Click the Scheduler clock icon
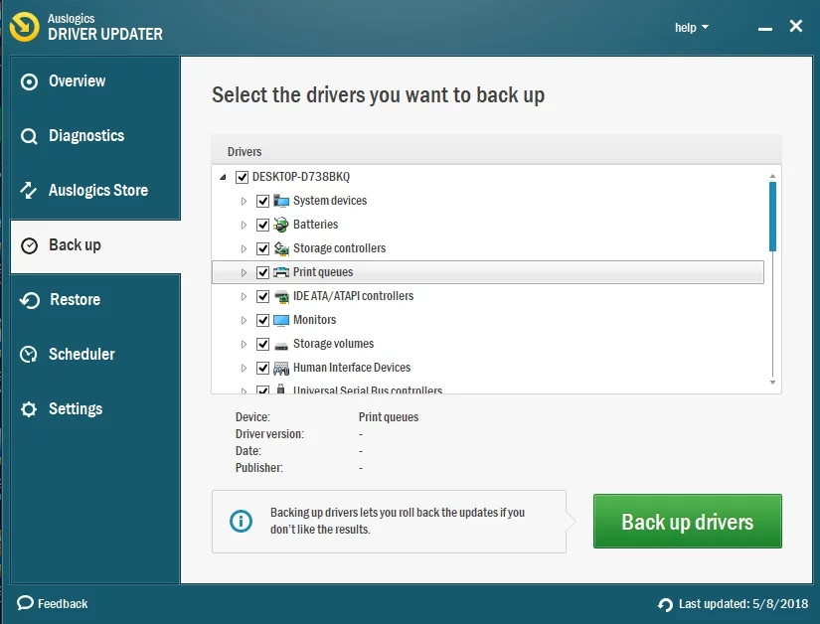Screen dimensions: 820x624 [x=28, y=355]
